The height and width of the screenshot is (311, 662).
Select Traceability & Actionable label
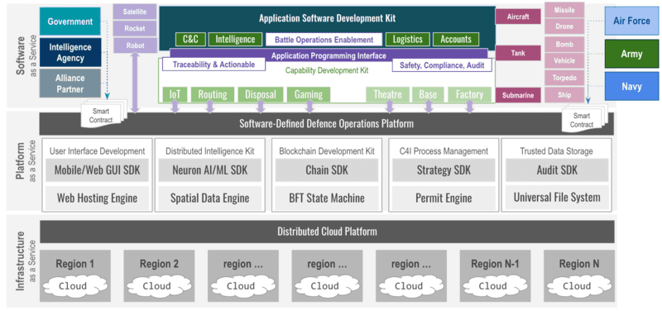pos(213,65)
